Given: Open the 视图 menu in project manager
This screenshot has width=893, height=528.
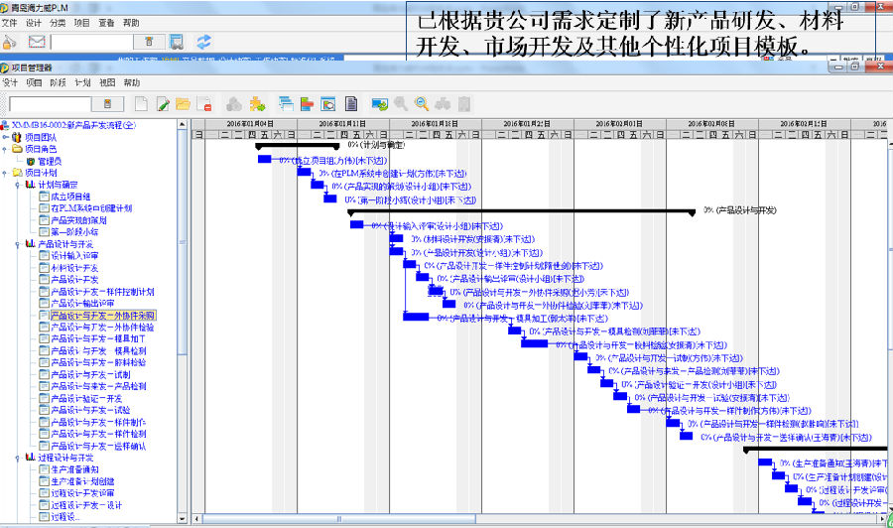Looking at the screenshot, I should click(107, 83).
